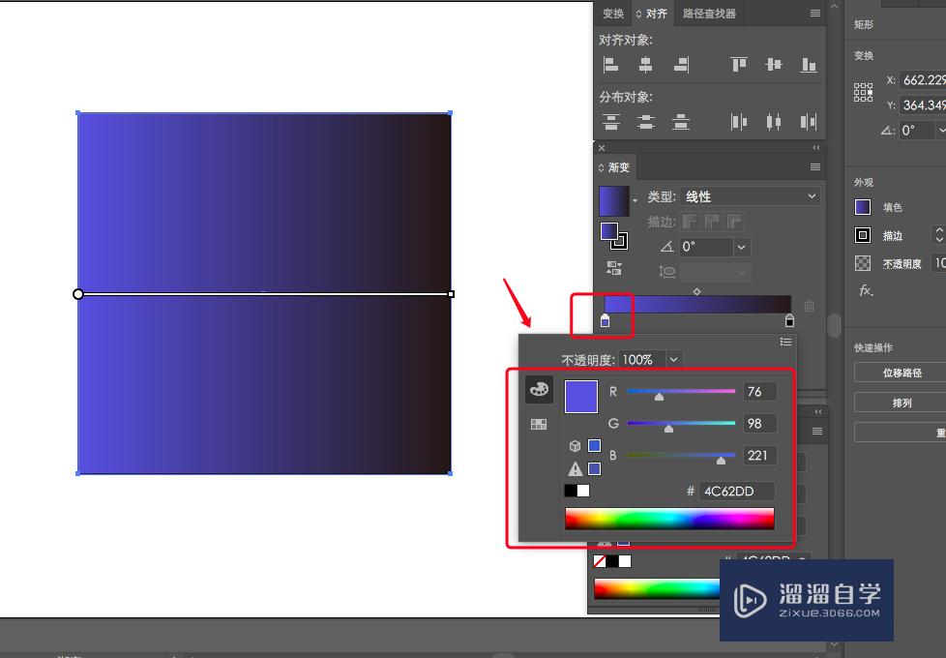The height and width of the screenshot is (658, 946).
Task: Adjust the stroke weight stepper in Appearance
Action: 939,235
